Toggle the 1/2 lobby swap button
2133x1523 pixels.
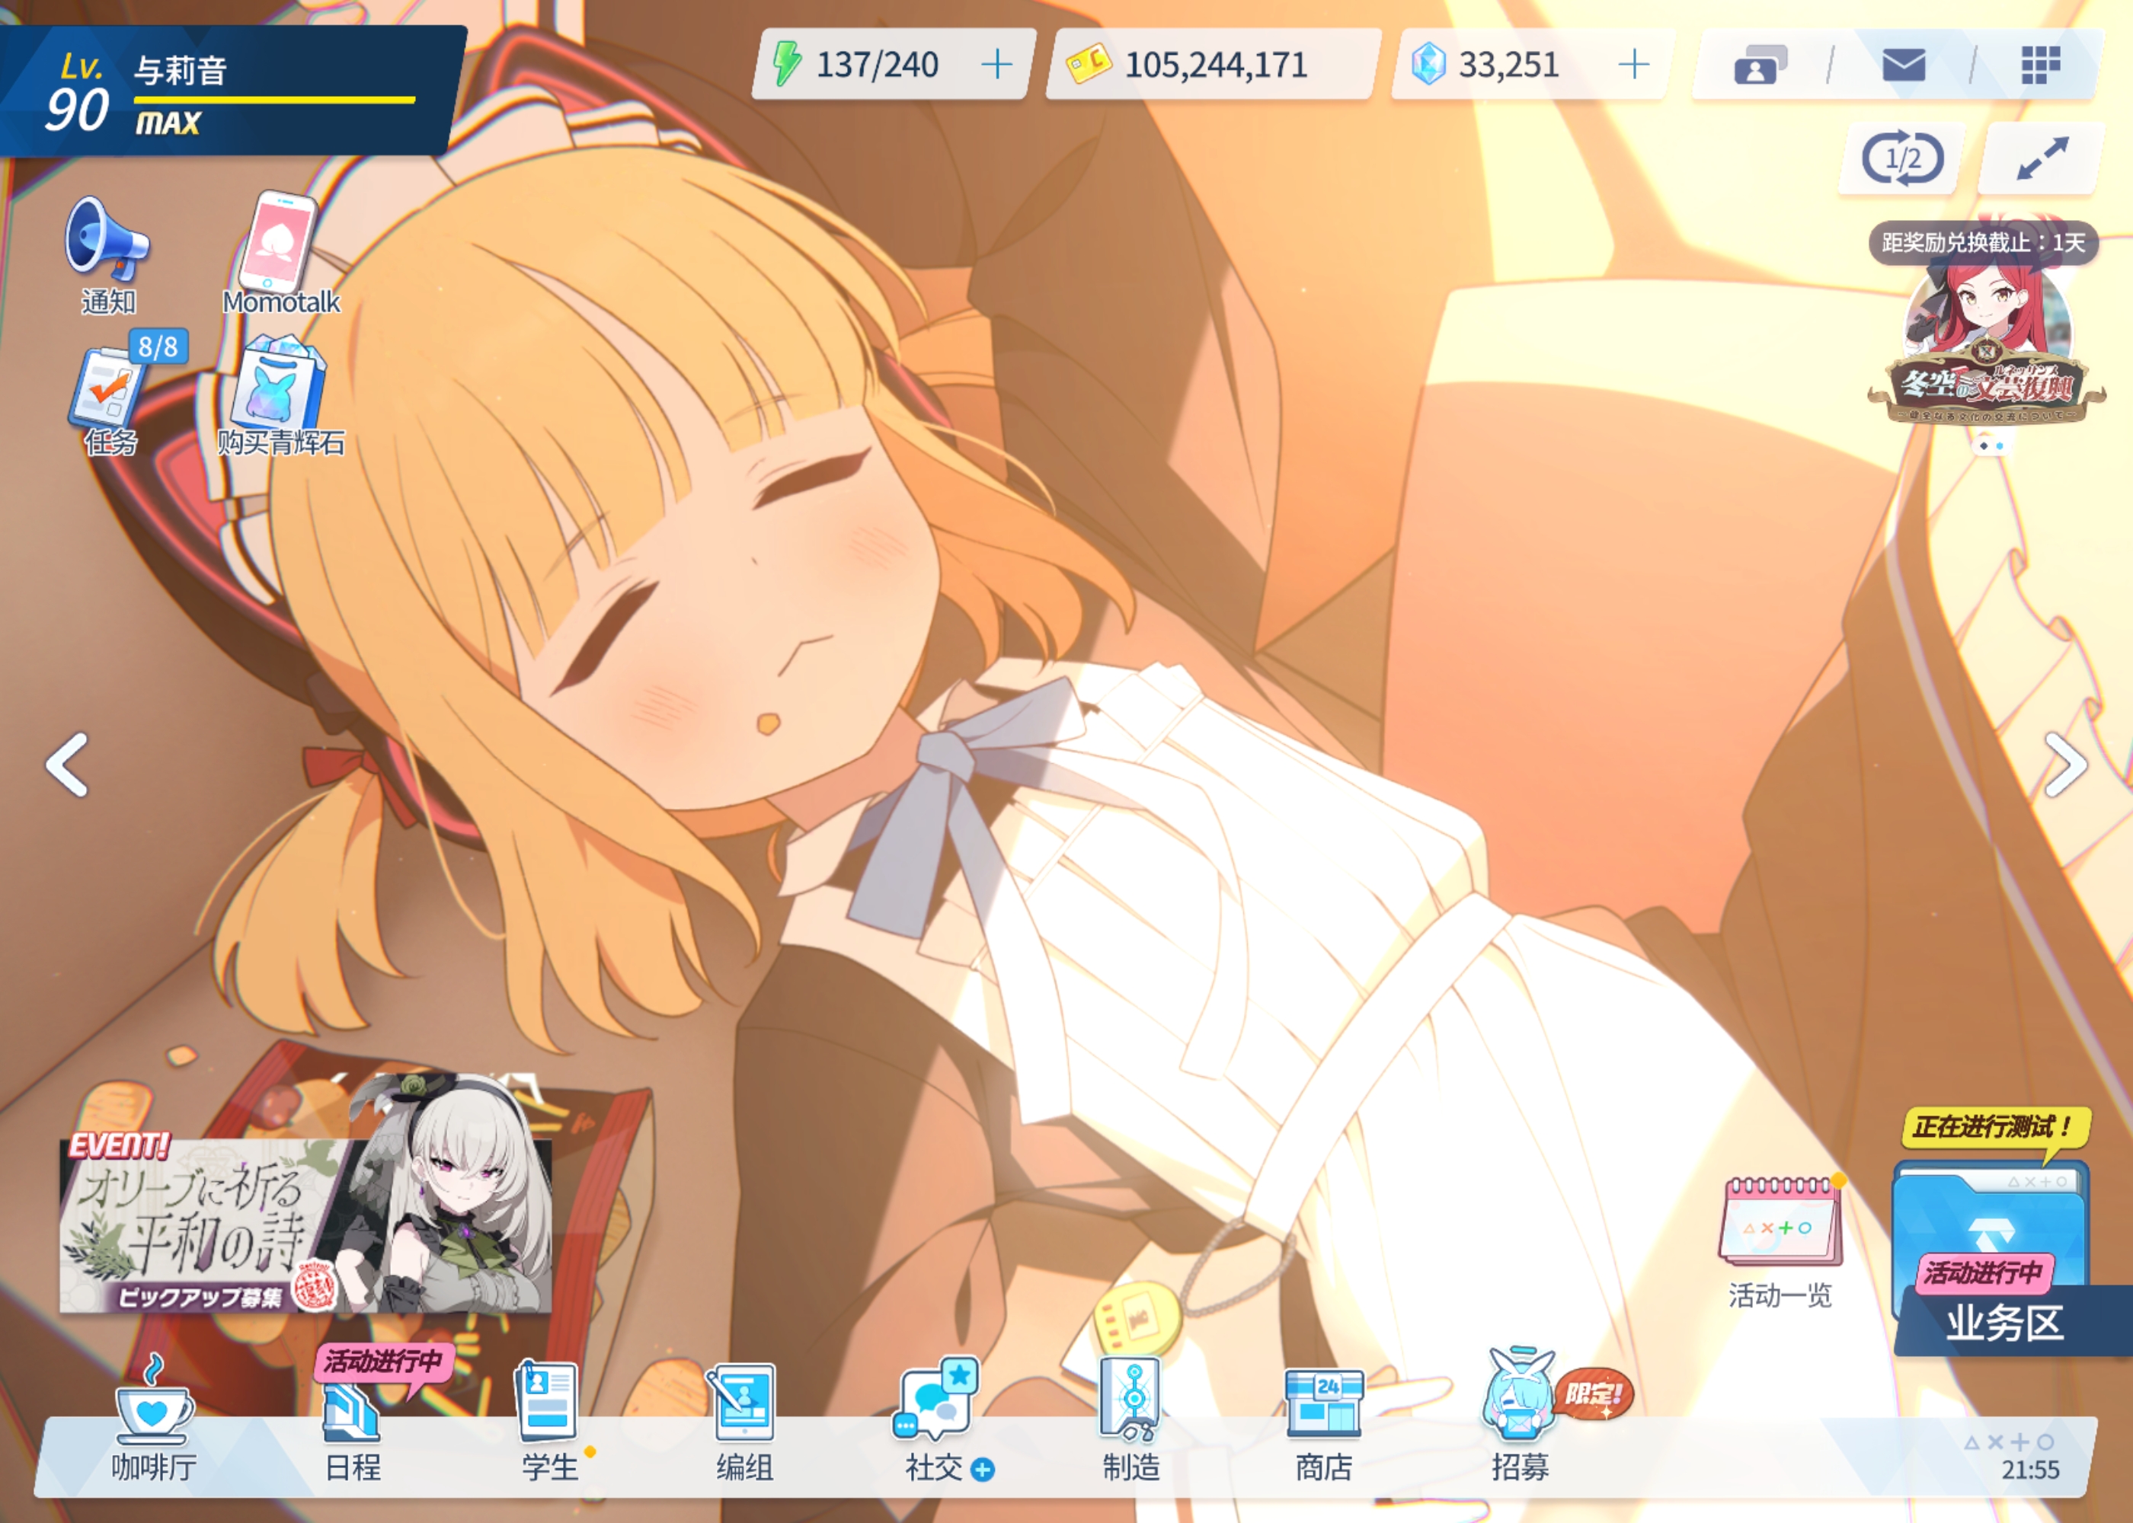pos(1902,159)
